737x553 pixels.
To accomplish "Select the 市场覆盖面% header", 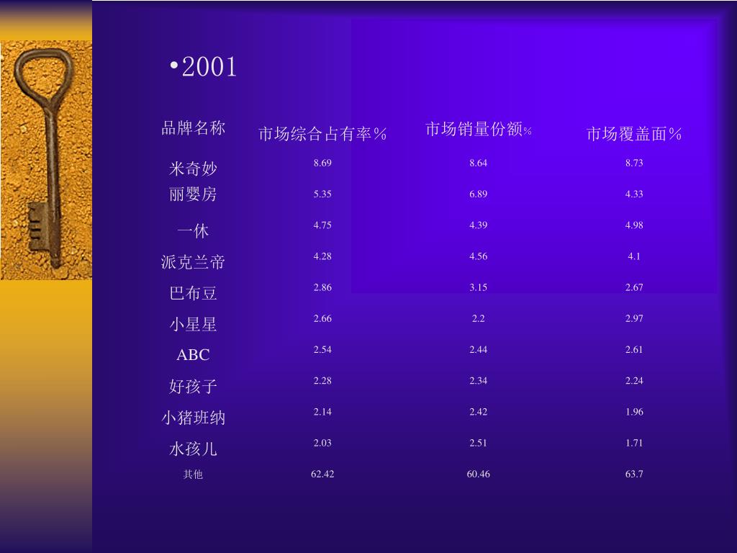I will click(x=633, y=134).
